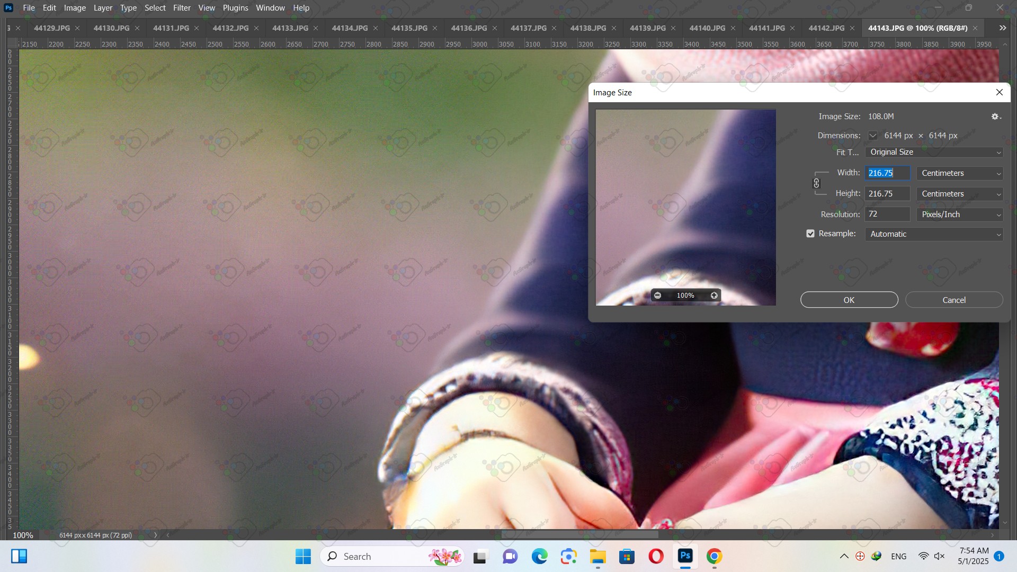Switch to Photoshop taskbar icon

click(x=685, y=556)
